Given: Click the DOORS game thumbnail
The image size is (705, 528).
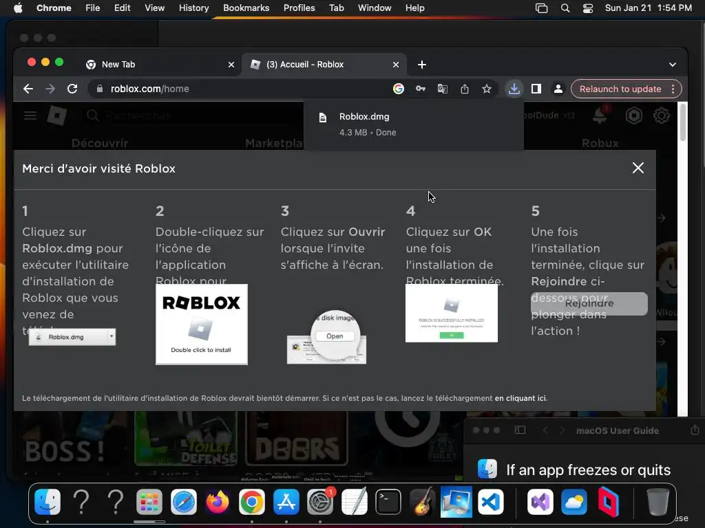Looking at the screenshot, I should pyautogui.click(x=297, y=438).
